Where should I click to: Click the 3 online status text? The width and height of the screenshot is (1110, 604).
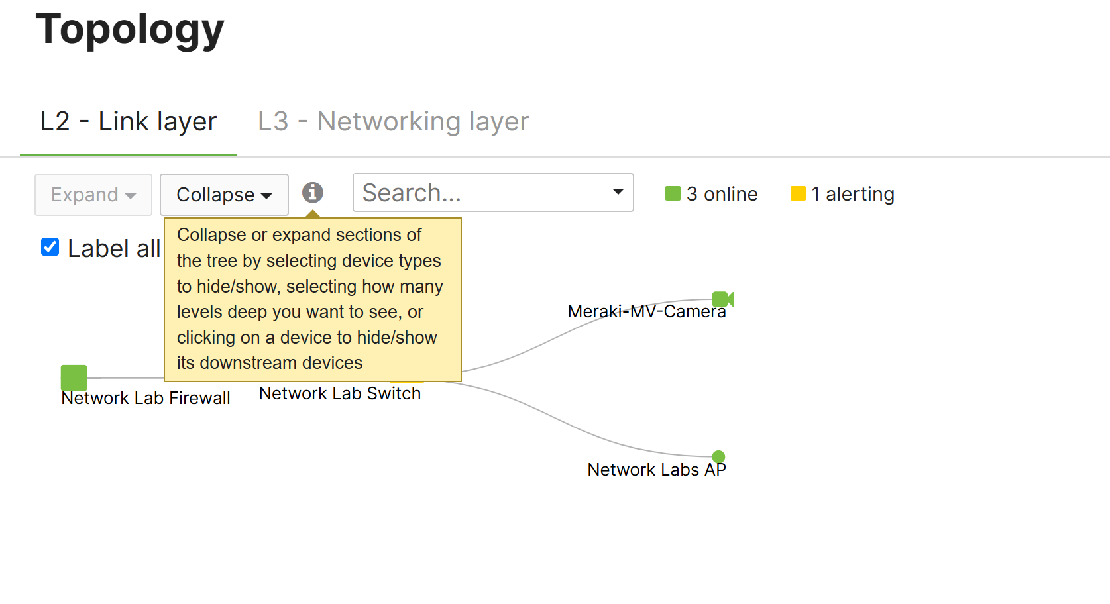pyautogui.click(x=722, y=194)
